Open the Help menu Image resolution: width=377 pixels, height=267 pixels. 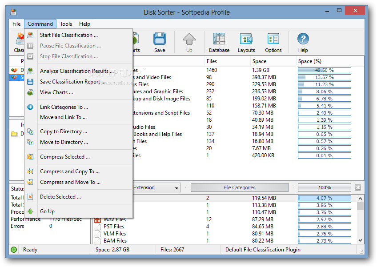coord(84,24)
